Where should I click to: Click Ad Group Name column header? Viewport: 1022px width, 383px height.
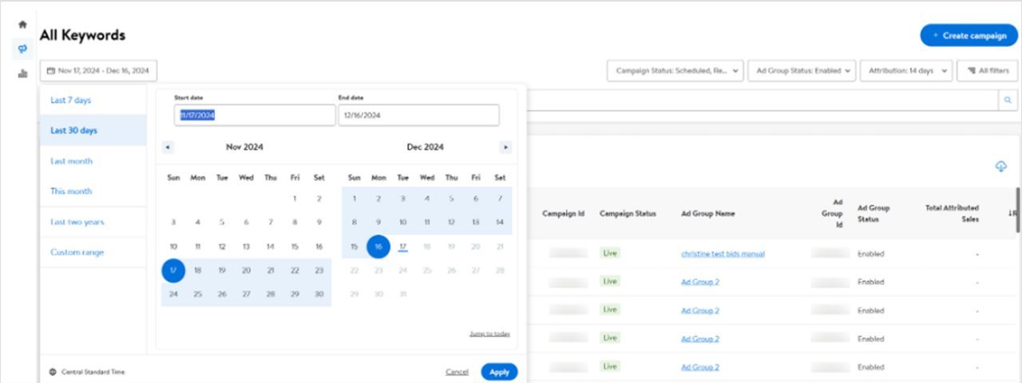coord(707,214)
